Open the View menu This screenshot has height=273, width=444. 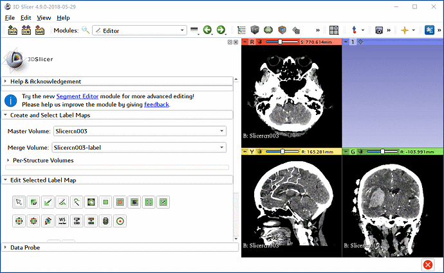pyautogui.click(x=44, y=18)
